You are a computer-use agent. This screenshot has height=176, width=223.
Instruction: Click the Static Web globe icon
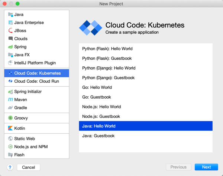(x=10, y=139)
